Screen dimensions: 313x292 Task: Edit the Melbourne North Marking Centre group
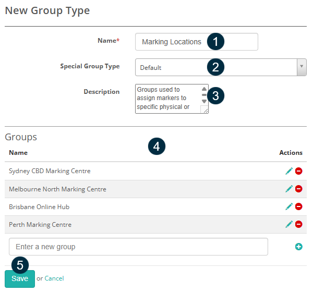click(x=289, y=189)
